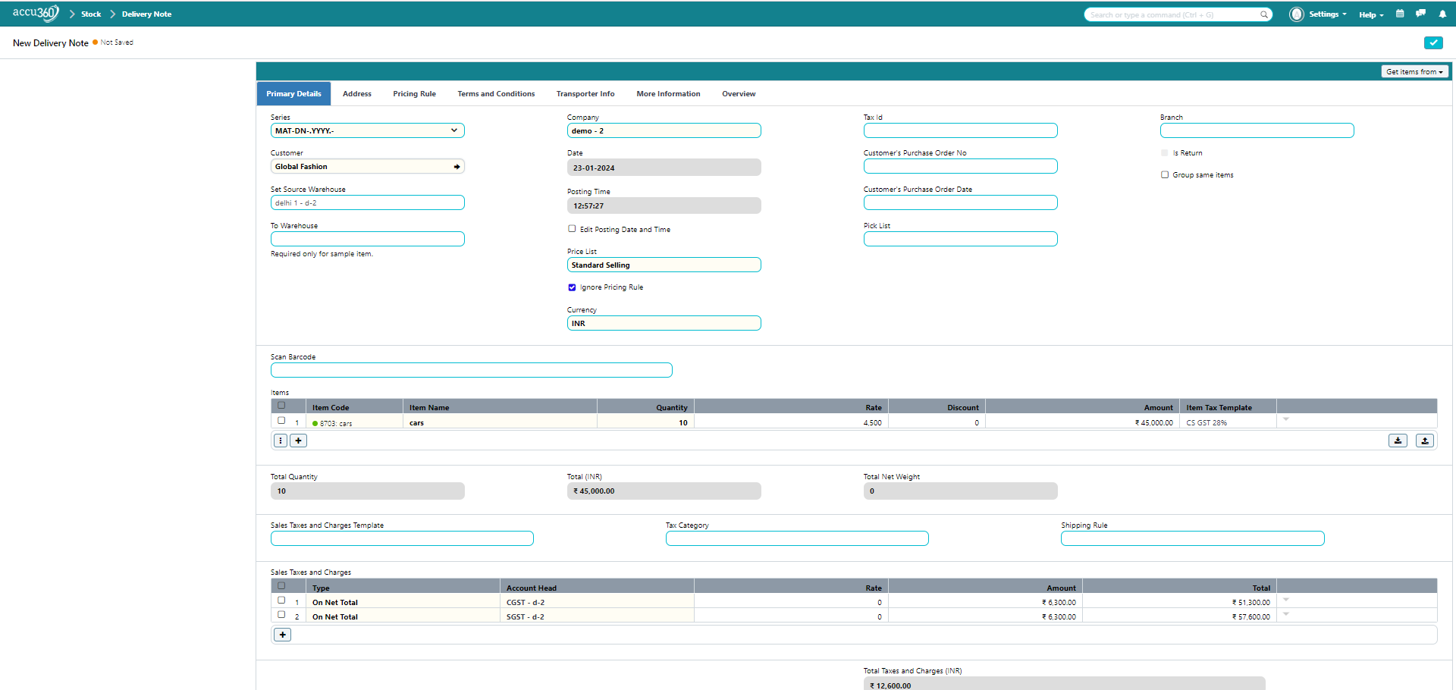This screenshot has width=1456, height=690.
Task: Click the upload items icon
Action: tap(1425, 441)
